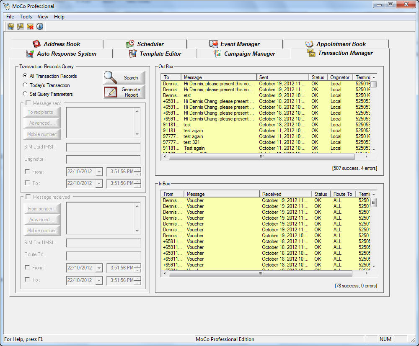Click the To recipients button
This screenshot has width=419, height=346.
(x=42, y=112)
